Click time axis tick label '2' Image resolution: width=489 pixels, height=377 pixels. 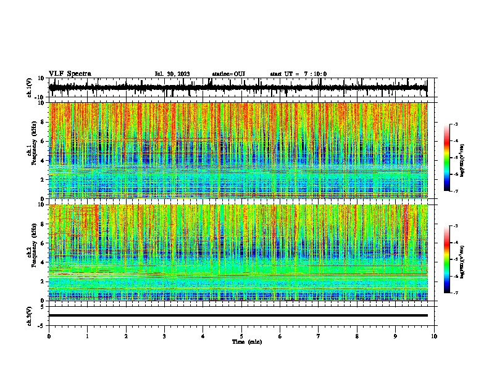click(126, 336)
